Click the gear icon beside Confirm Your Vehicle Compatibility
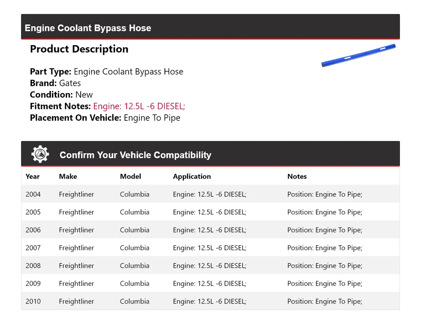Screen dimensions: 421x324 (40, 154)
